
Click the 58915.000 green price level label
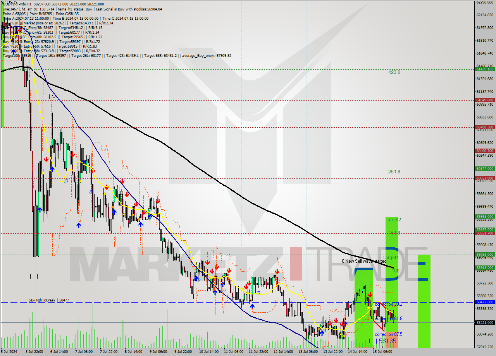tap(484, 267)
